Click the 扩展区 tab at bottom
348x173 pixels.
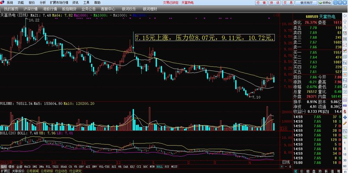6,171
